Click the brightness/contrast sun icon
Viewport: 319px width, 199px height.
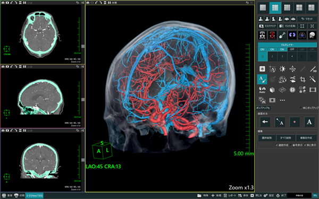click(282, 69)
